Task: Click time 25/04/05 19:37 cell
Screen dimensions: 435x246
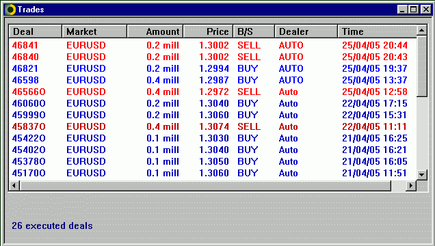Action: click(x=375, y=68)
